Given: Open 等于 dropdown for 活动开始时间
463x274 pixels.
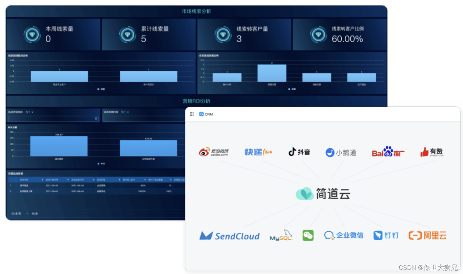Looking at the screenshot, I should point(30,112).
